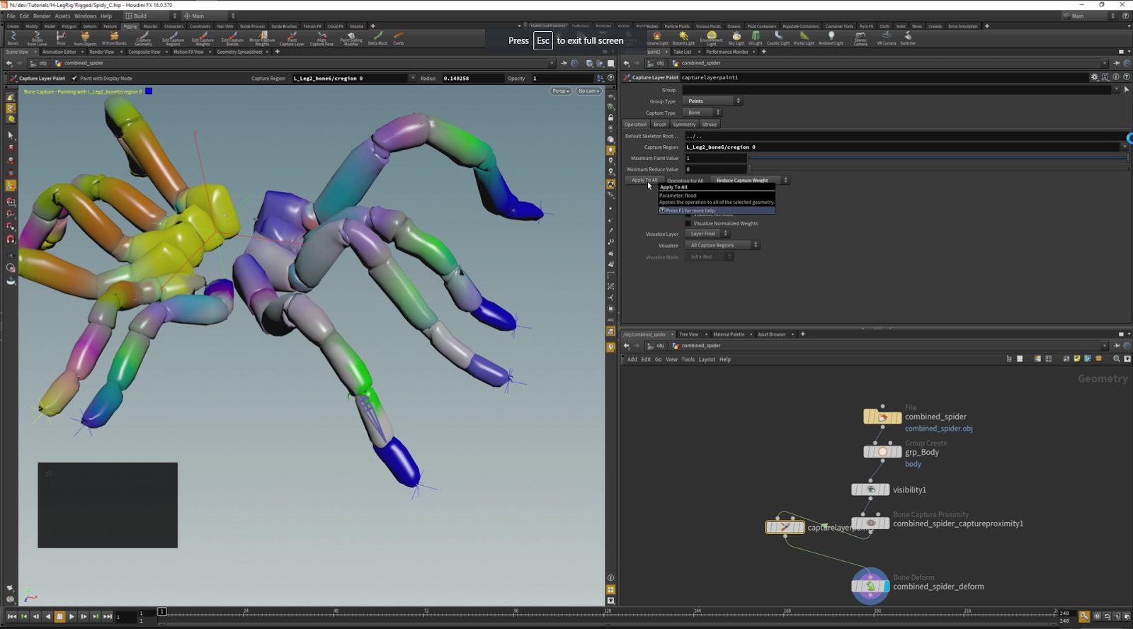Select the Comb shelf tool

[x=399, y=38]
